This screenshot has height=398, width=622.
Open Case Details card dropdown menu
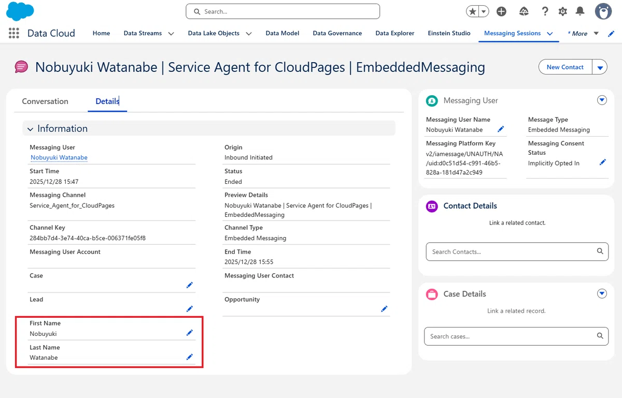(602, 293)
